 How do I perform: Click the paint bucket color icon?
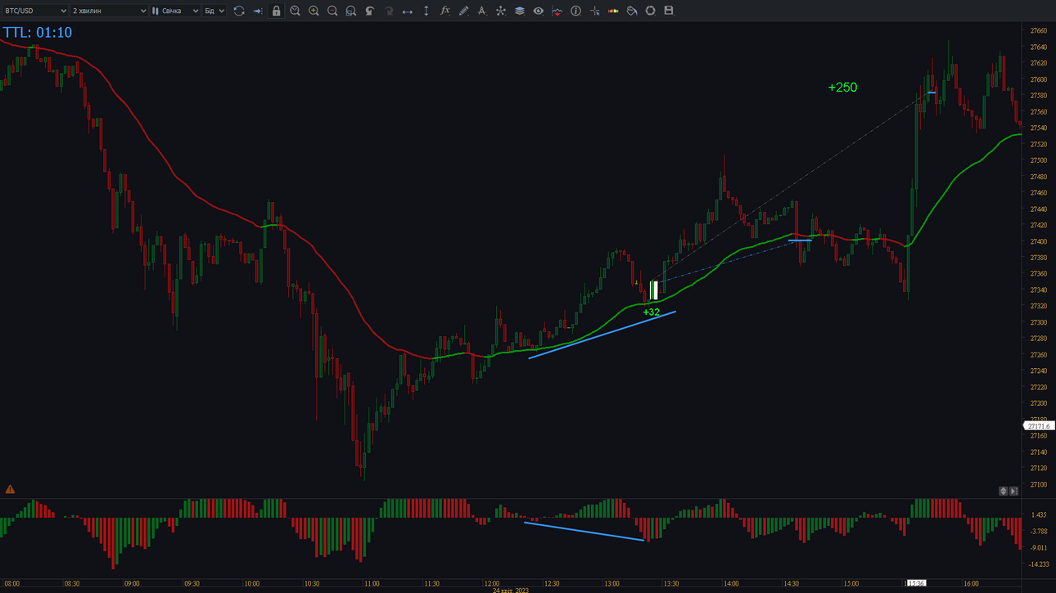pos(632,11)
